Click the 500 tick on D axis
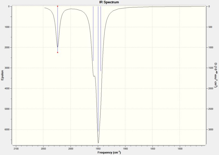The image size is (219, 155). point(211,27)
